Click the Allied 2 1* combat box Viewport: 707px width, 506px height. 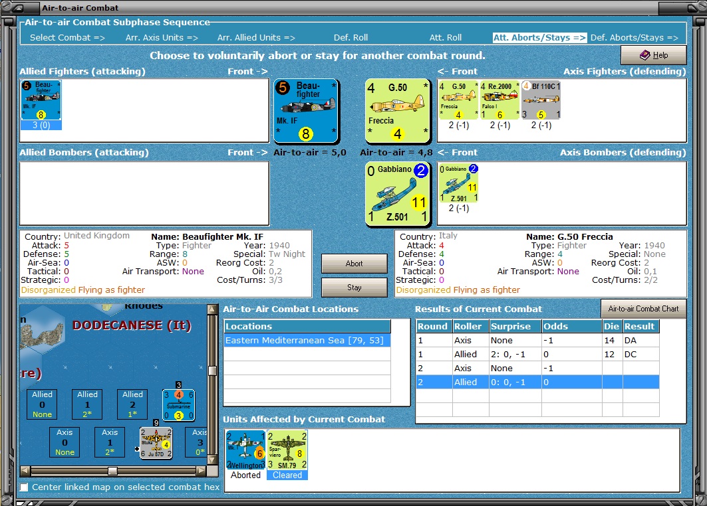tap(132, 404)
